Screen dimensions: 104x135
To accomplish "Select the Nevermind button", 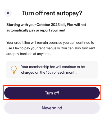I will click(52, 108).
